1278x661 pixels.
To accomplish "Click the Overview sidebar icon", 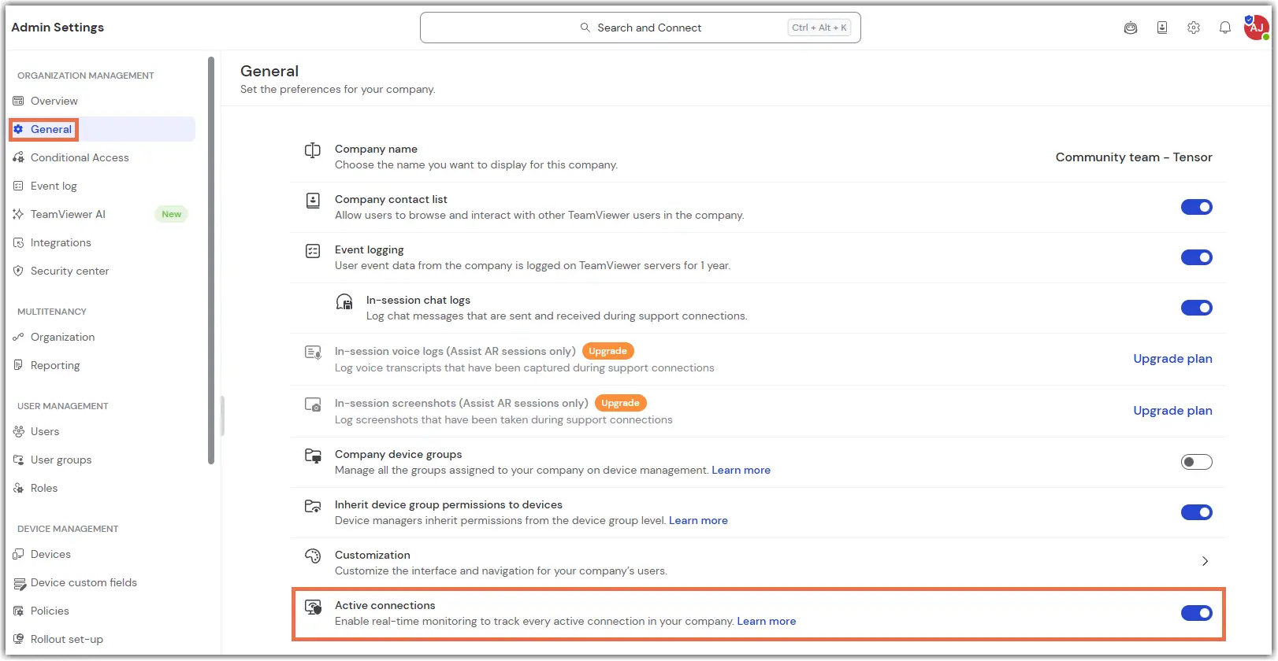I will tap(18, 101).
